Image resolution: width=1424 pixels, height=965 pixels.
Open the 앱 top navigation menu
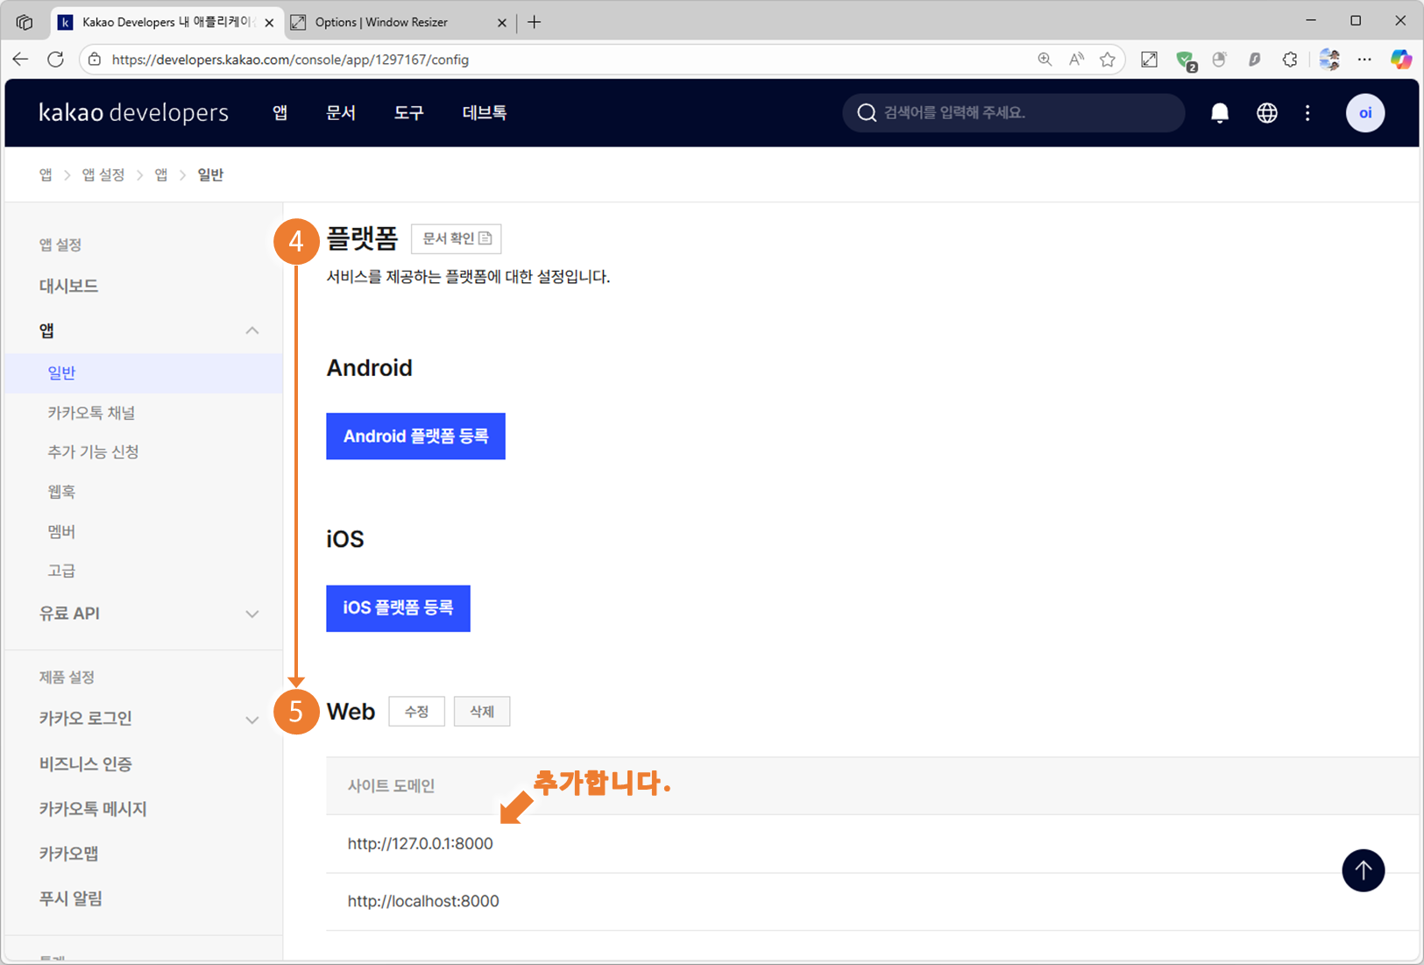pos(280,113)
